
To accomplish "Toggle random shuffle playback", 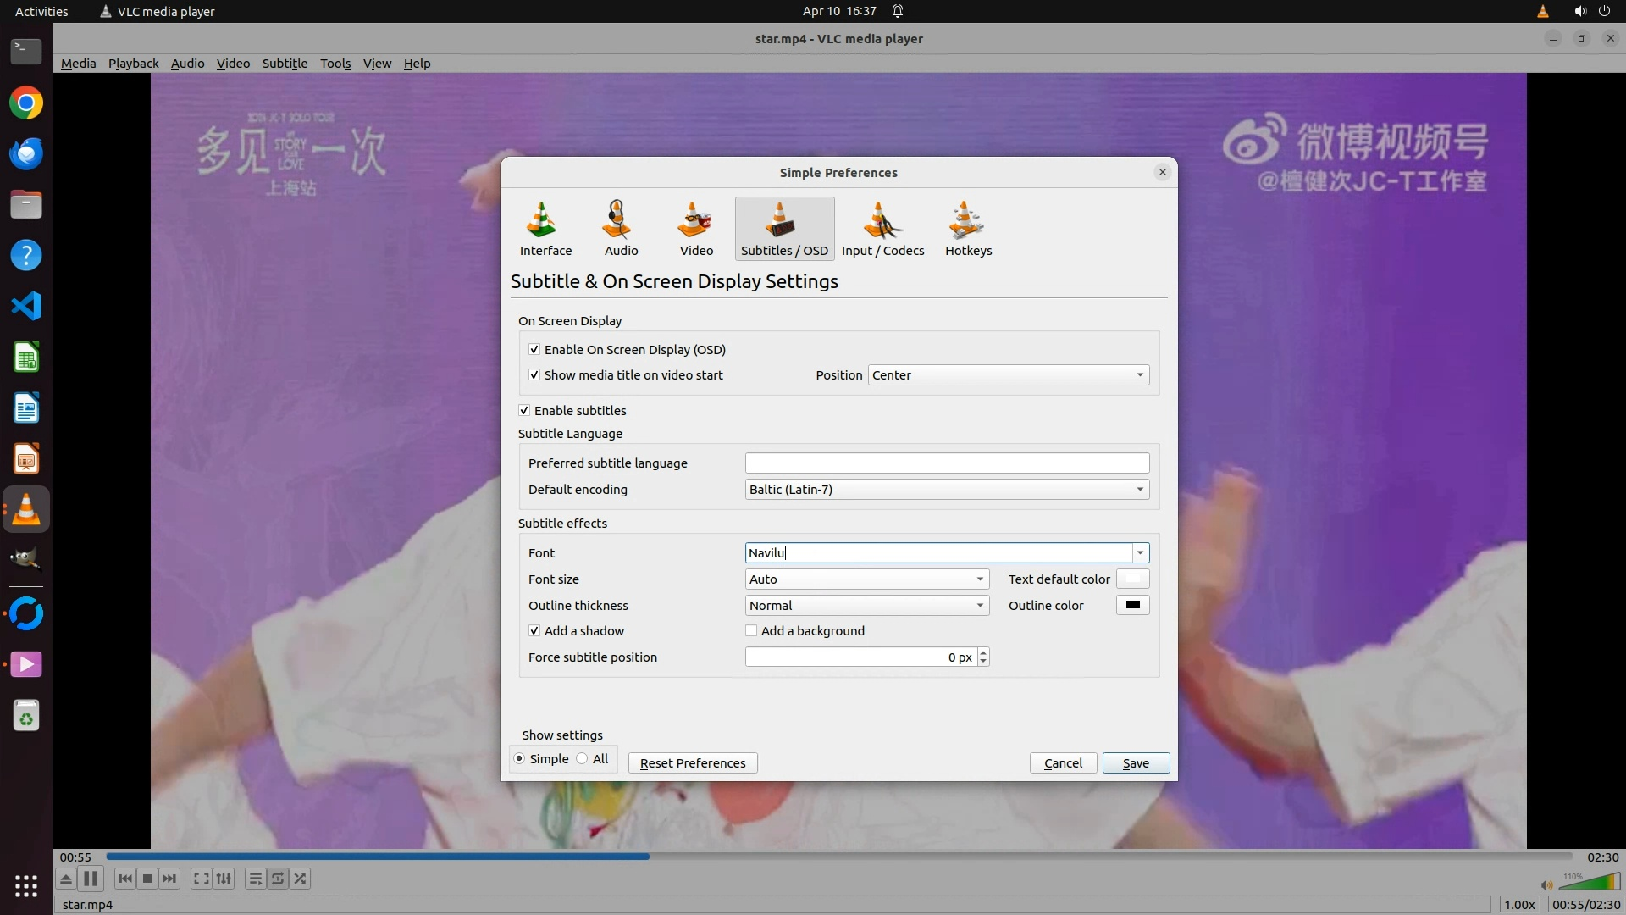I will (x=301, y=879).
